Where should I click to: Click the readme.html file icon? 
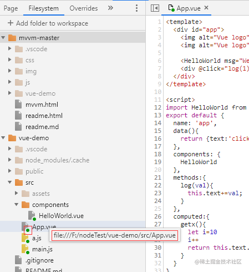(x=18, y=116)
